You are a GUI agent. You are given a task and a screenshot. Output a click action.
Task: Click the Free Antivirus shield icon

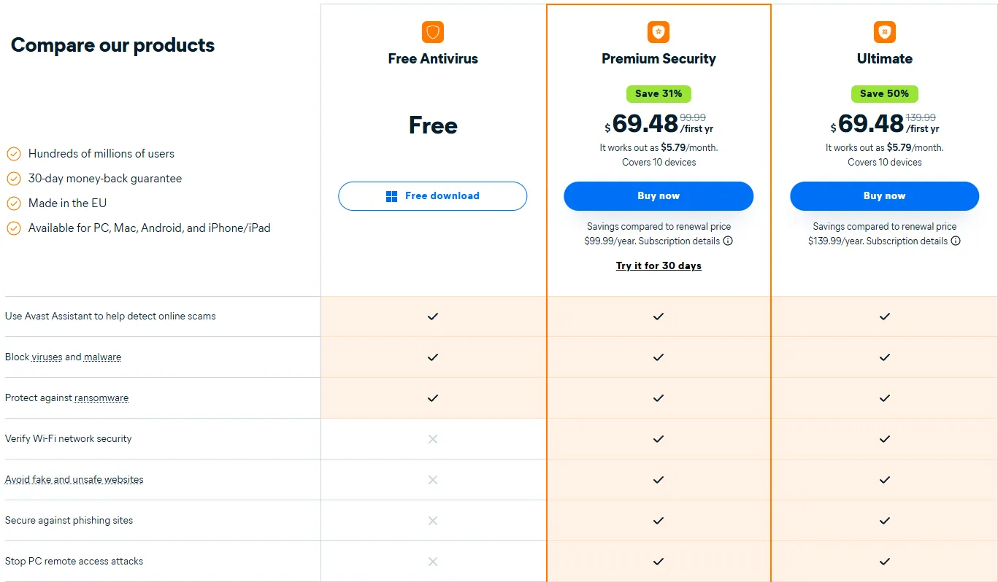[x=432, y=32]
